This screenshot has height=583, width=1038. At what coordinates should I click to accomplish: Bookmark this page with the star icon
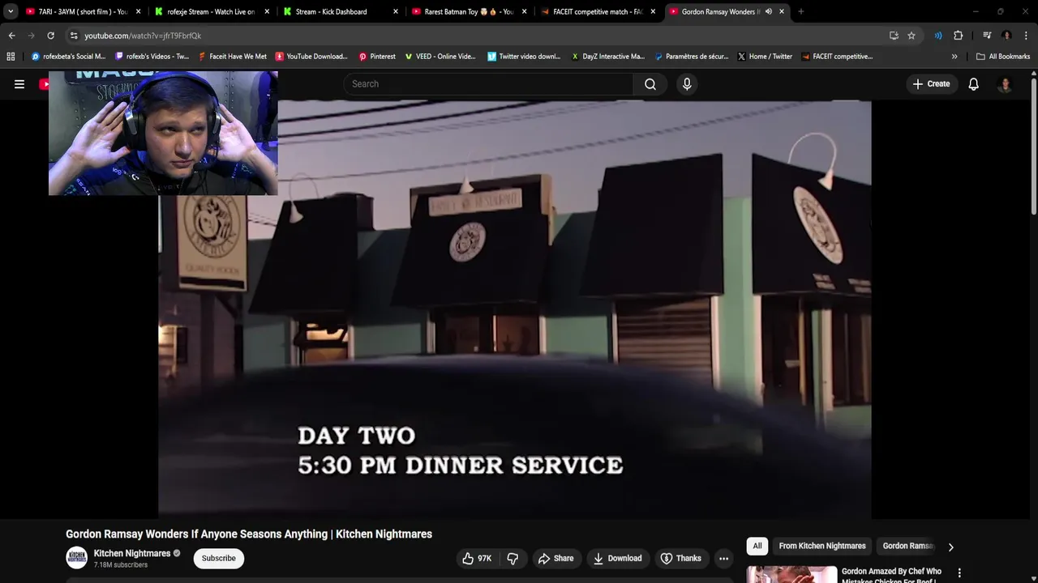click(x=911, y=36)
